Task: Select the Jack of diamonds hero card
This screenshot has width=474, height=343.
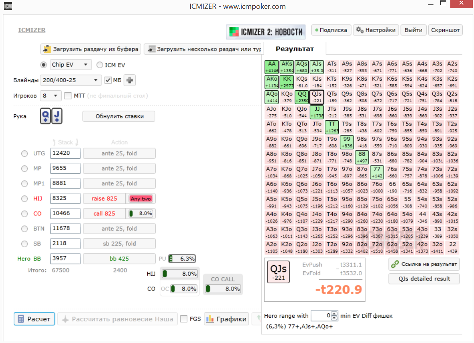Action: [57, 116]
